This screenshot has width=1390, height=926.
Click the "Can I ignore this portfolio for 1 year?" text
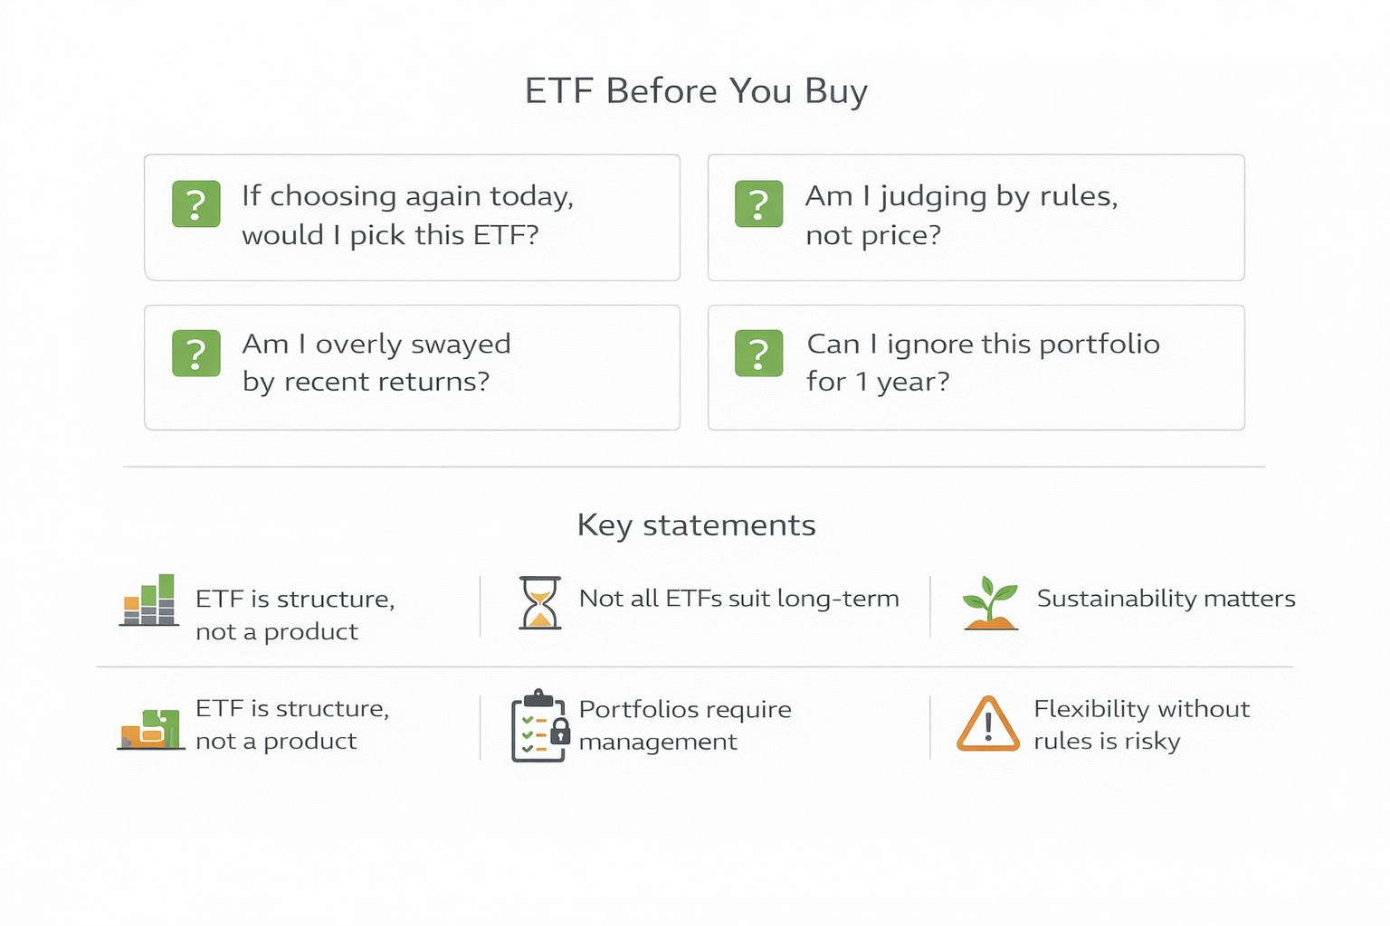983,363
